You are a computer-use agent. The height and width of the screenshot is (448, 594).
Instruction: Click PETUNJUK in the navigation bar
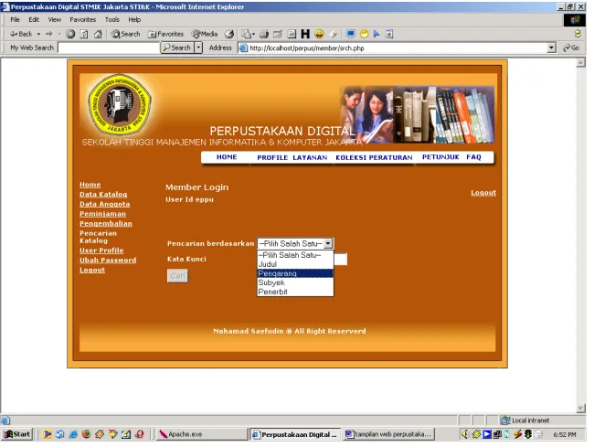tap(440, 157)
